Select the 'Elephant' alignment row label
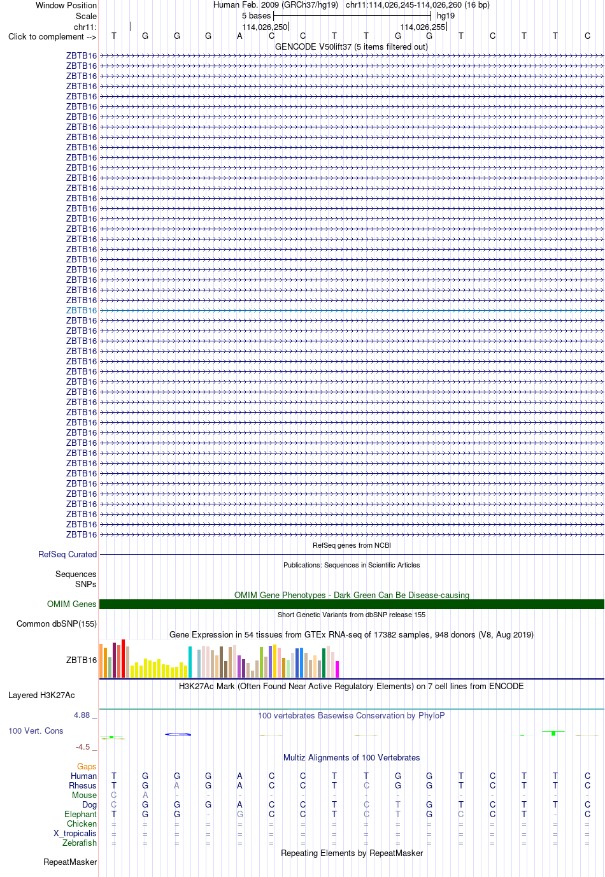Viewport: 605px width, 877px height. 80,814
